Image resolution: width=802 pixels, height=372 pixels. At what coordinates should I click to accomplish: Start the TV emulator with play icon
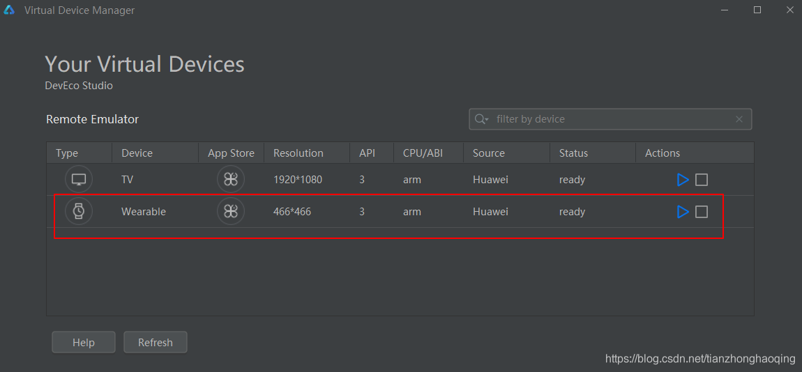[x=683, y=180]
